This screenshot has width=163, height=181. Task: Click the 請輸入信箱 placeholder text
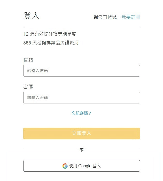pos(38,71)
